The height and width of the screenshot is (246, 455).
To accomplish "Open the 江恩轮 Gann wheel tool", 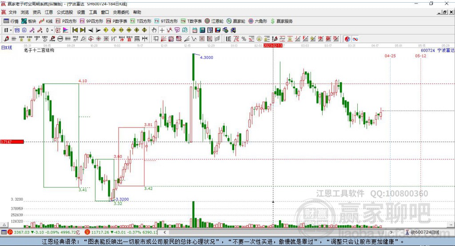I will (x=214, y=21).
